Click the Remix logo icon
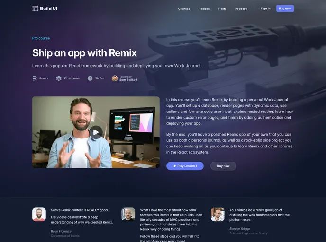The height and width of the screenshot is (242, 326). 35,78
